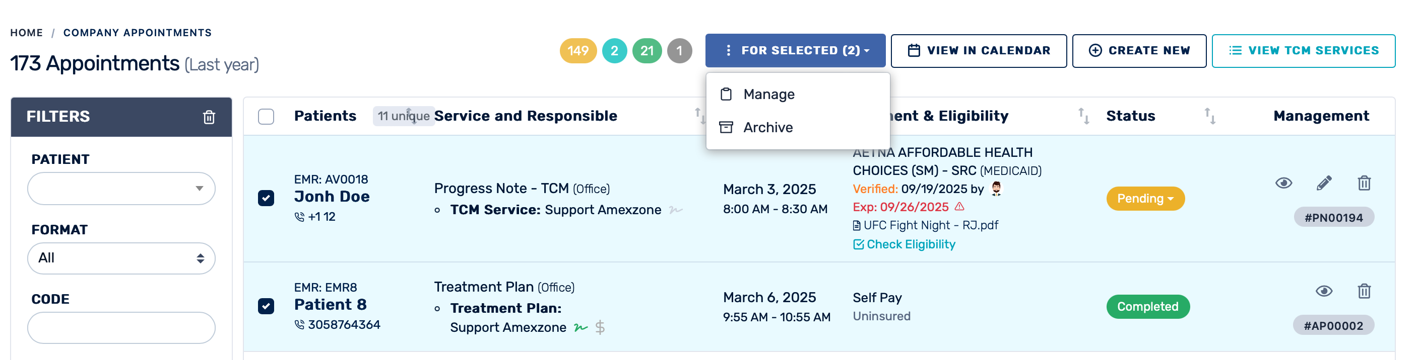1419x360 pixels.
Task: Click the View in Calendar button
Action: click(x=978, y=51)
